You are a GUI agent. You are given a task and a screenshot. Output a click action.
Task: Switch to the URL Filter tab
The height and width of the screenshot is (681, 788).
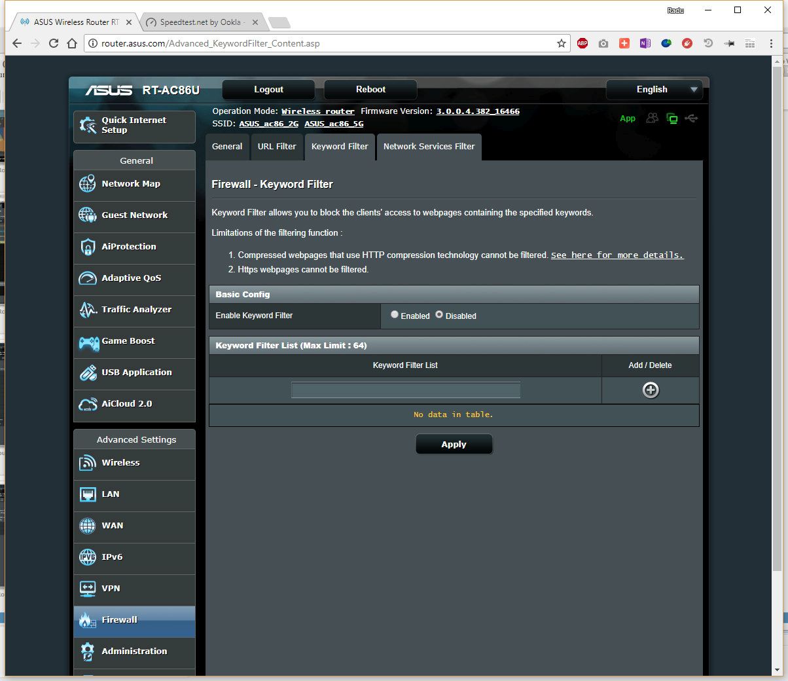[277, 147]
